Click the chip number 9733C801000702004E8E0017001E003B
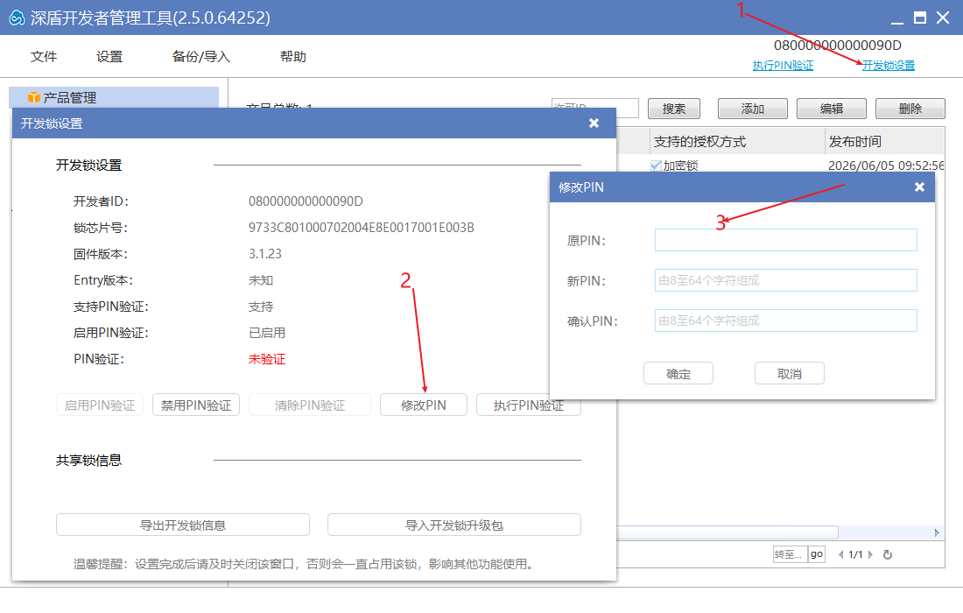This screenshot has height=613, width=963. (361, 228)
